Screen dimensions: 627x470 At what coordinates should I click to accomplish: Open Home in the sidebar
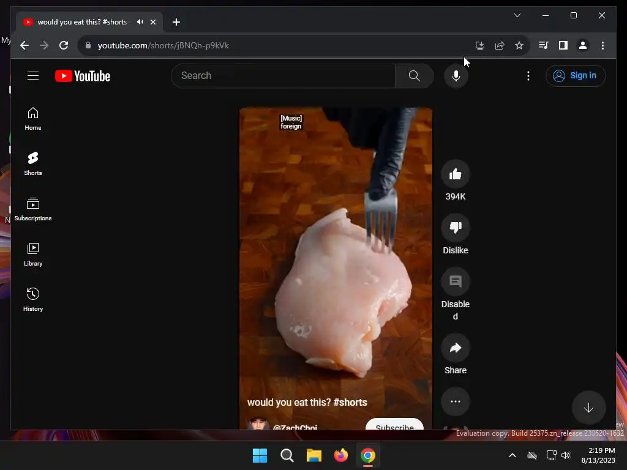[x=33, y=119]
